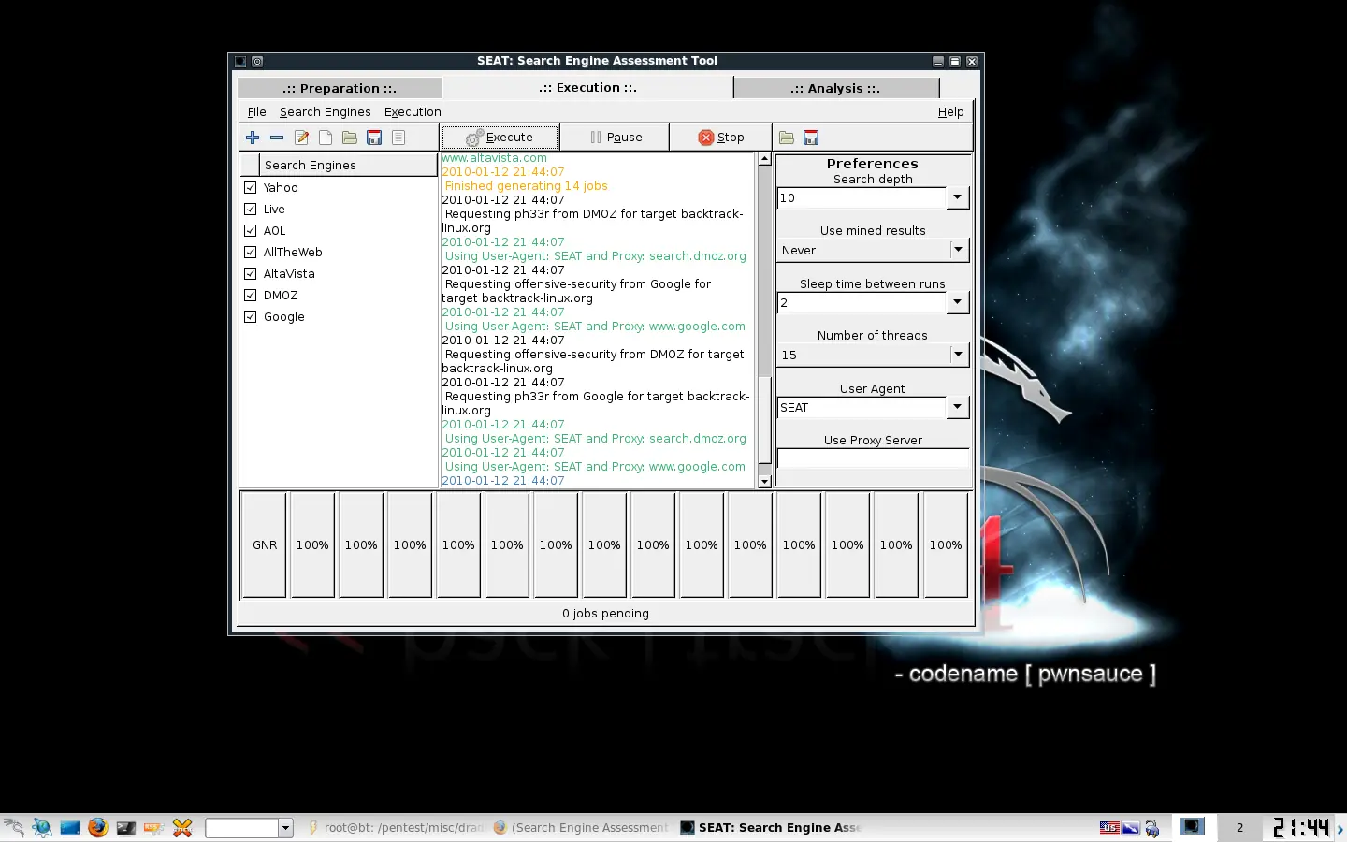
Task: Toggle the AltaVista checkbox
Action: 251,273
